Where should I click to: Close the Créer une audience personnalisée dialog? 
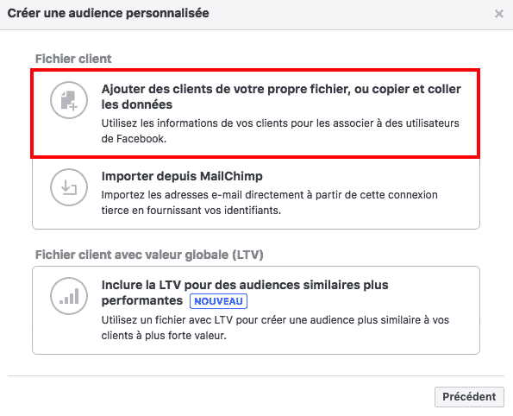(499, 14)
